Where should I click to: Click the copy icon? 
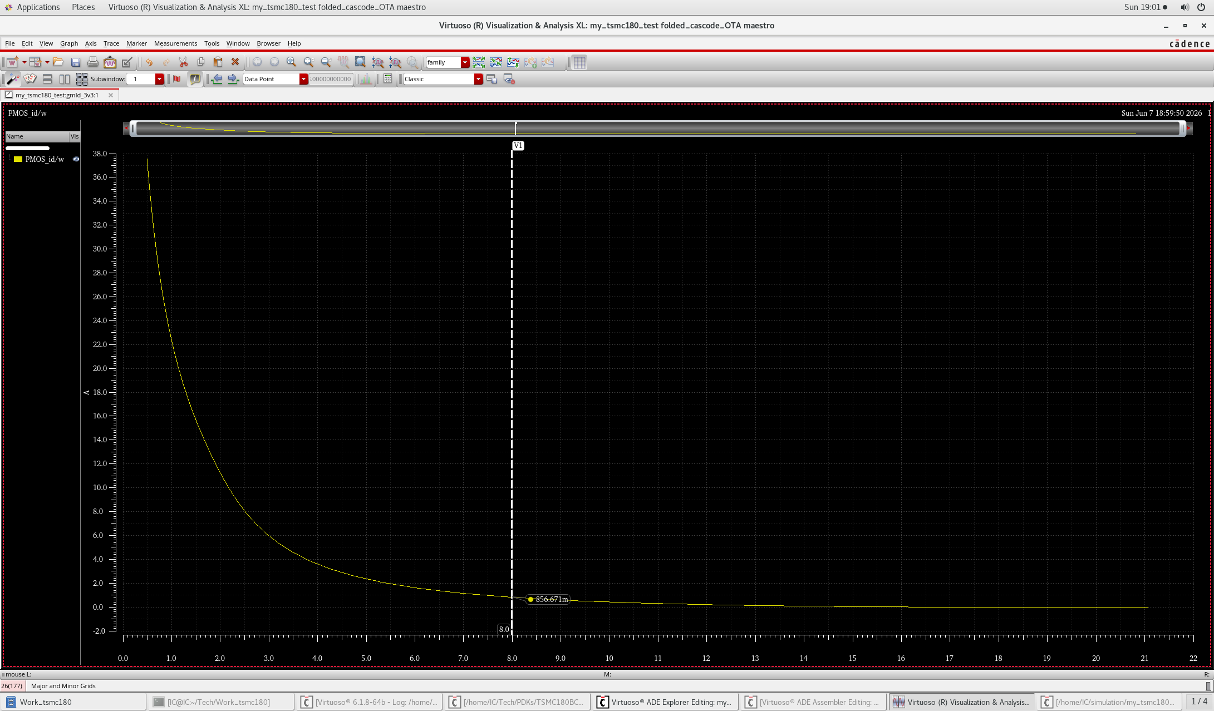201,62
